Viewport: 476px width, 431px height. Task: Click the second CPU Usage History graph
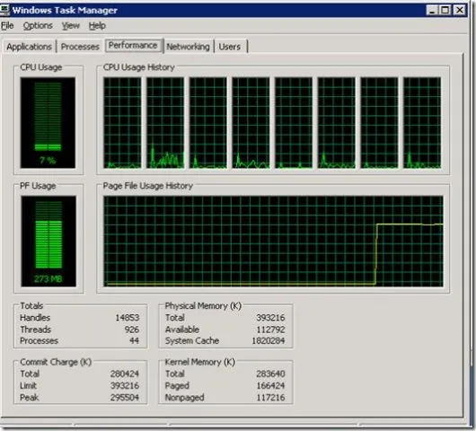tap(165, 123)
